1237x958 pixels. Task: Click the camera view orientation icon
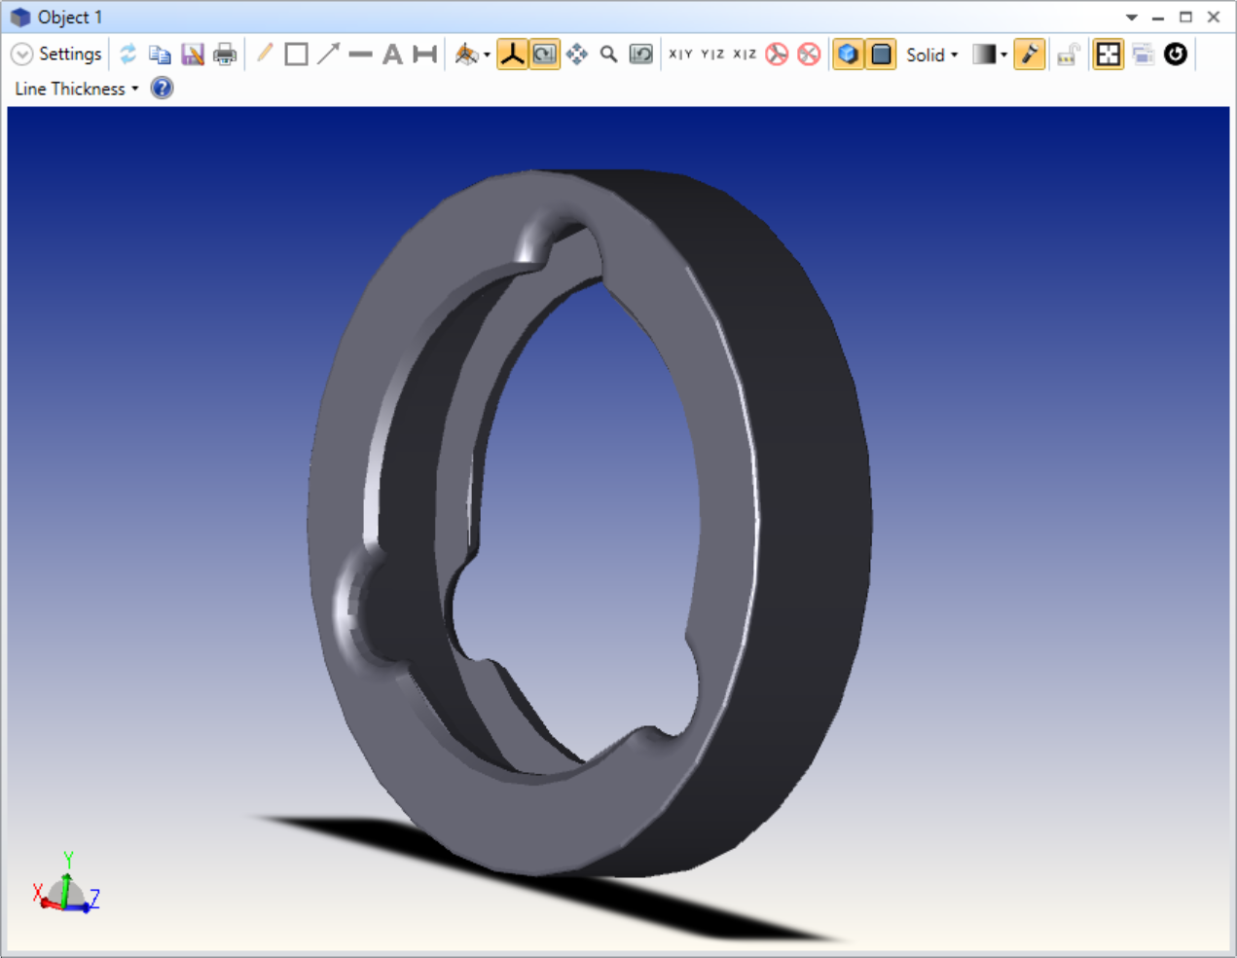pyautogui.click(x=467, y=55)
